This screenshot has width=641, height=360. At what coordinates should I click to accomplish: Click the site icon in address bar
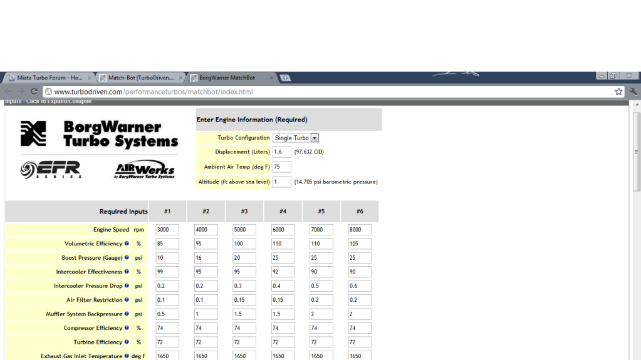pos(48,92)
